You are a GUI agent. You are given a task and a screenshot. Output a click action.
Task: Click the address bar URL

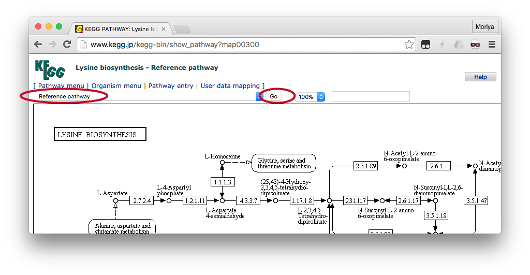pyautogui.click(x=175, y=45)
